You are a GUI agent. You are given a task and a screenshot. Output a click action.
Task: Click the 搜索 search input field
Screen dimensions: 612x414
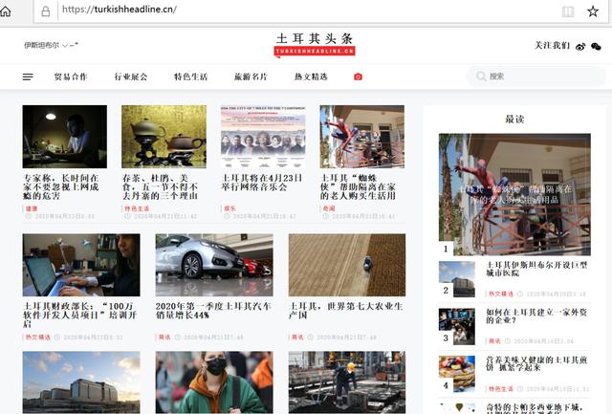(x=535, y=76)
